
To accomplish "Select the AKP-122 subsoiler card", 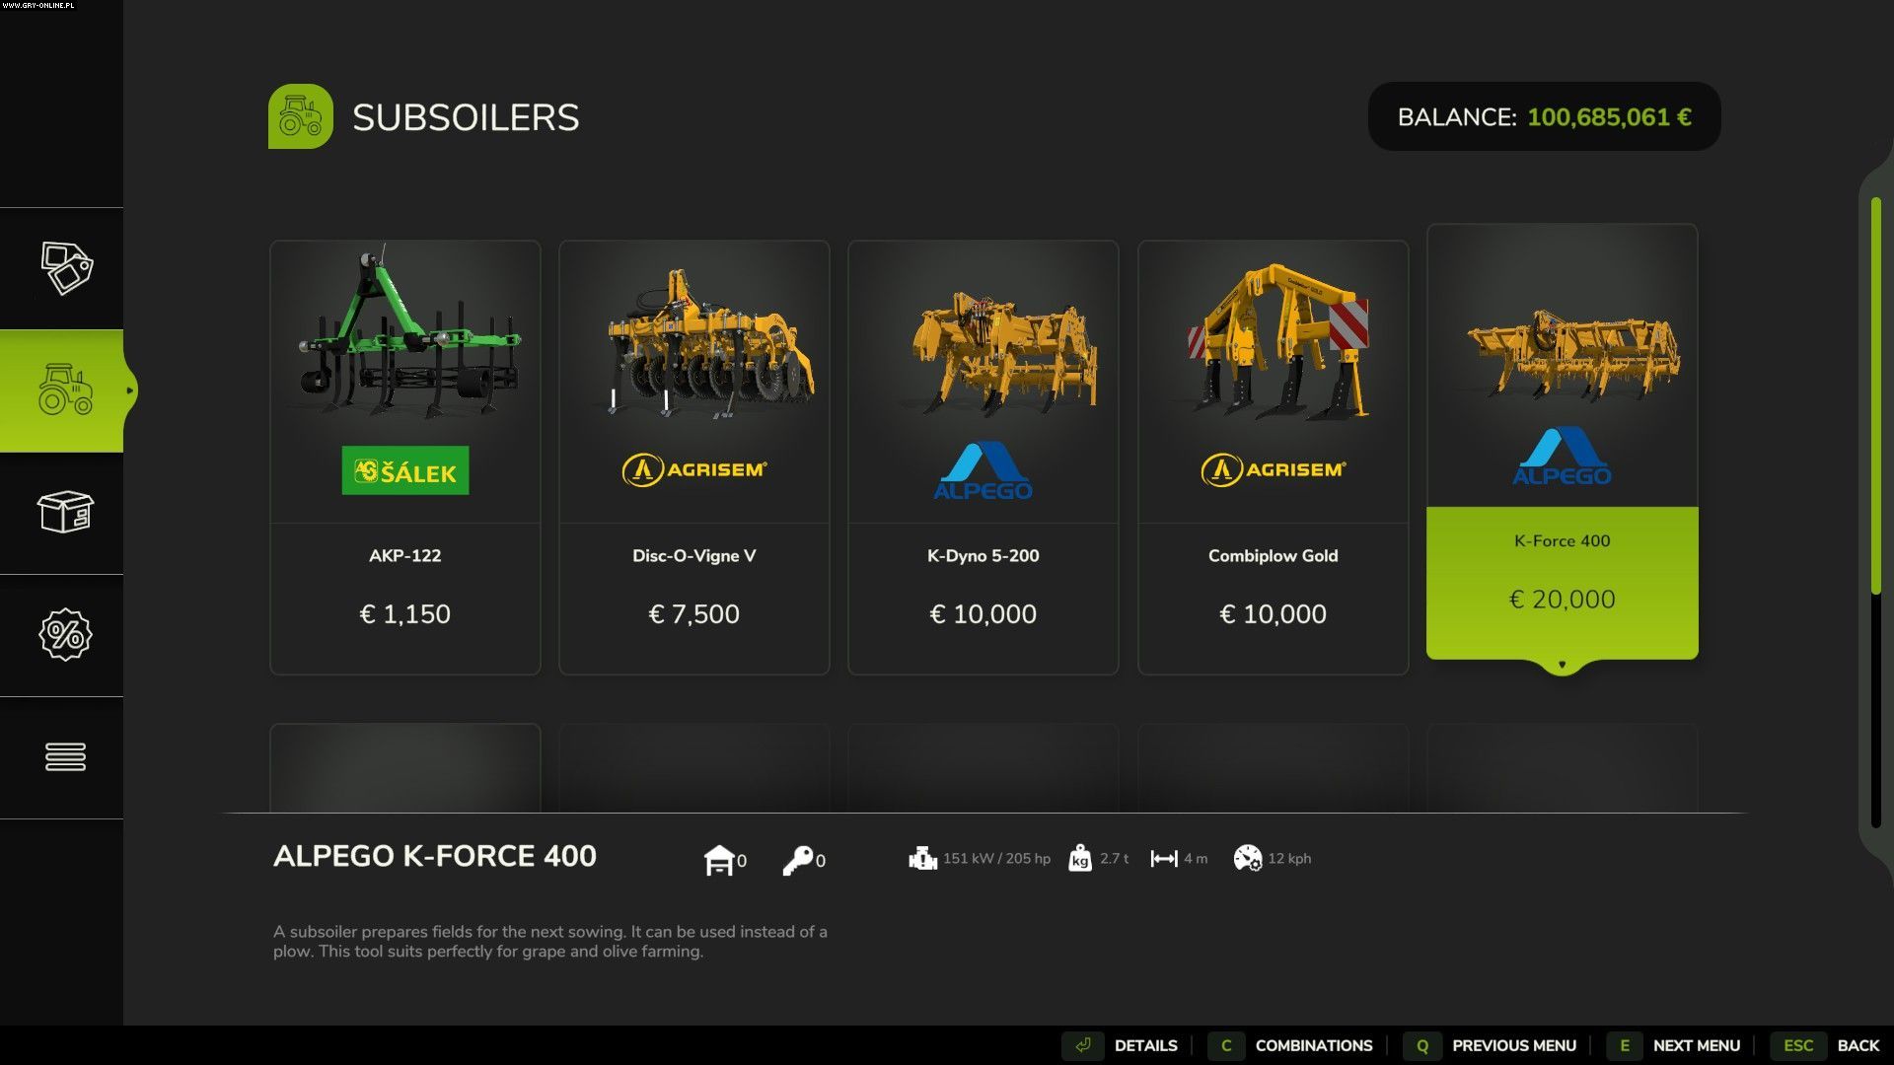I will click(x=405, y=458).
